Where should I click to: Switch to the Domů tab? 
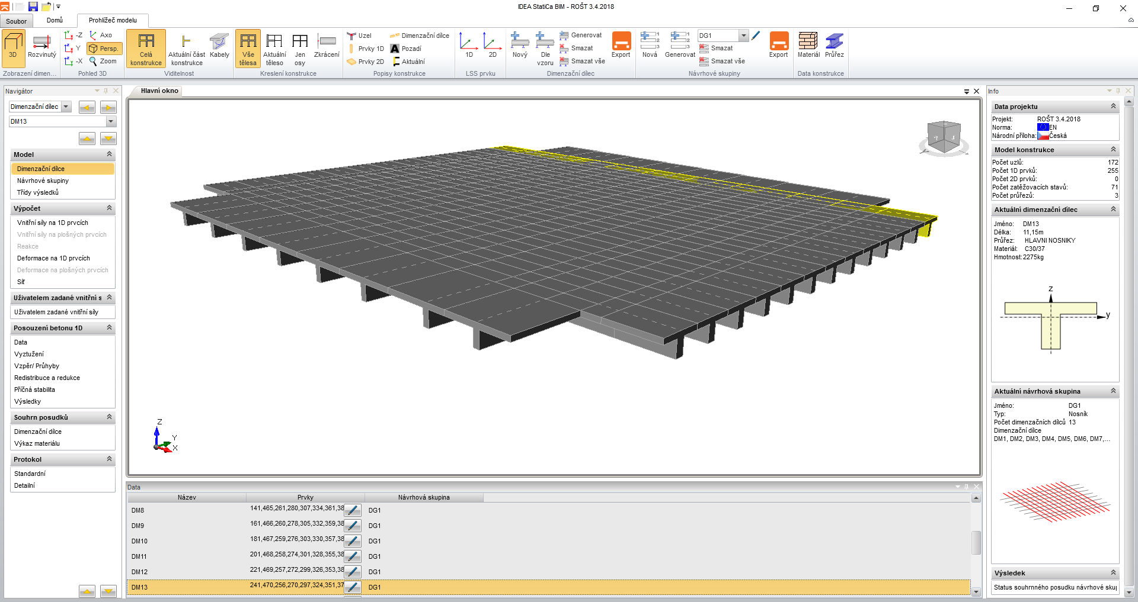click(55, 20)
